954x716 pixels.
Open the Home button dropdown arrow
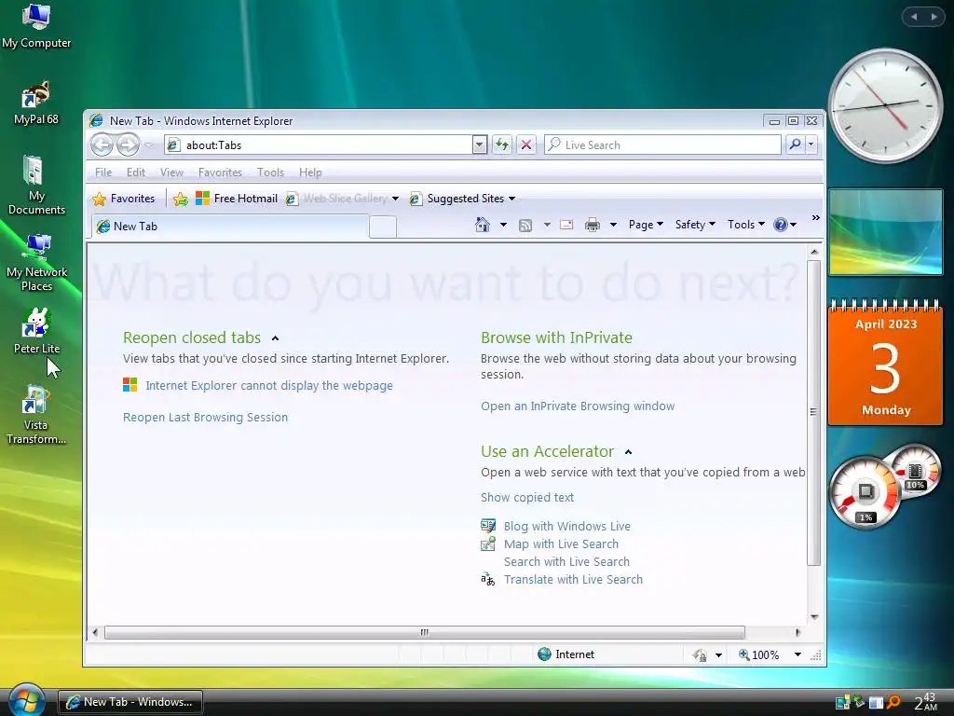click(503, 225)
